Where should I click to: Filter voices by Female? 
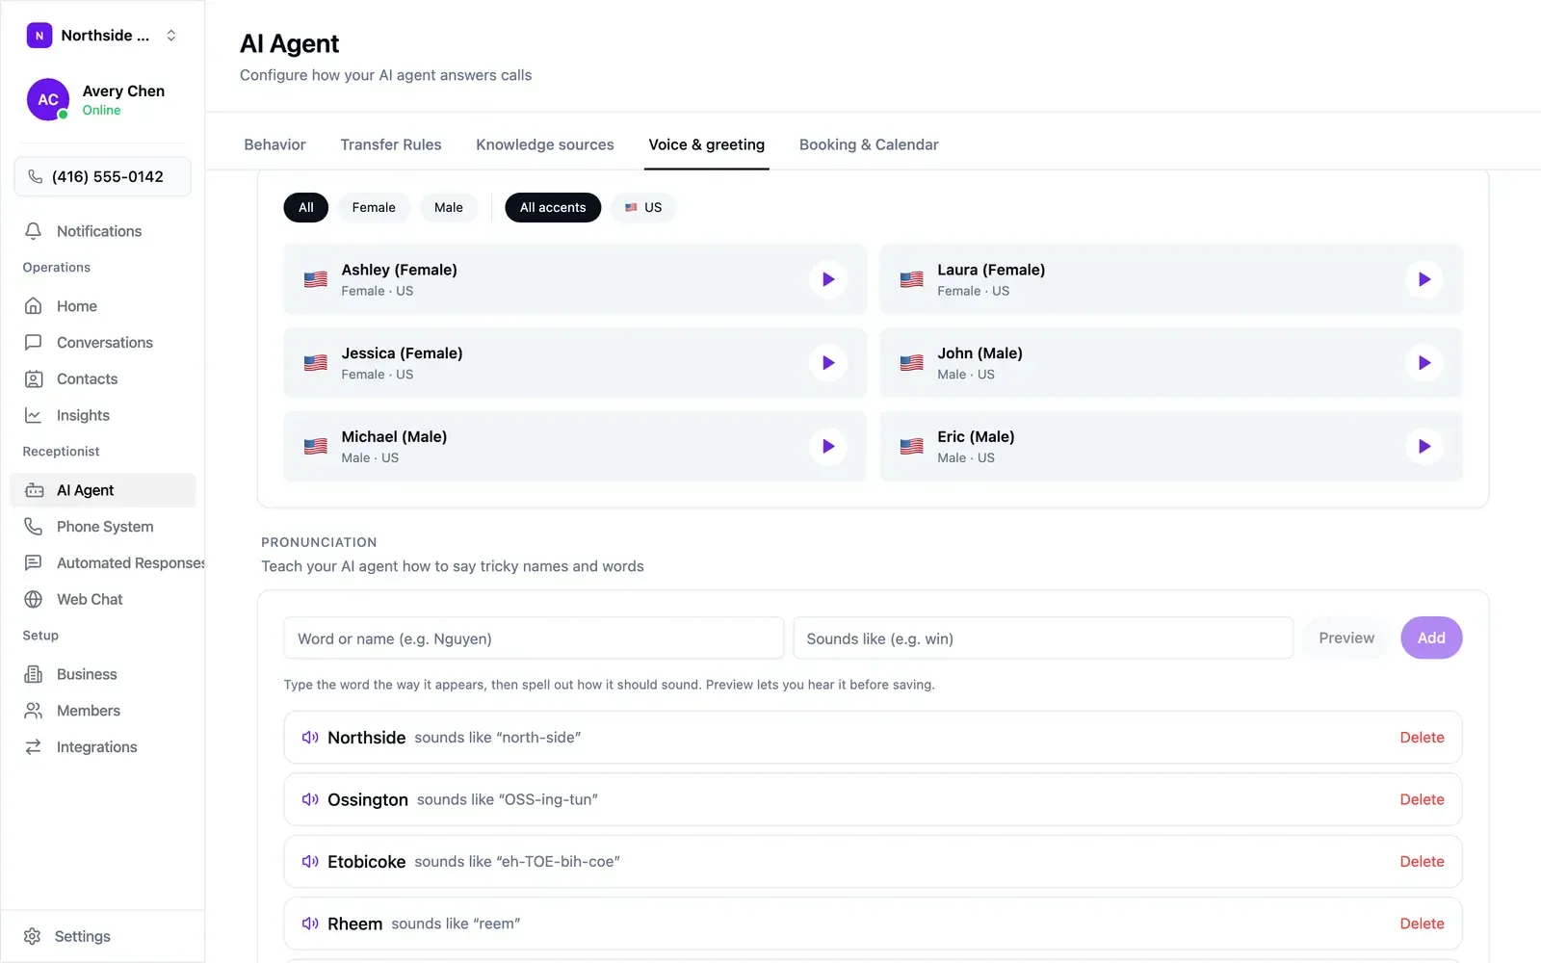tap(374, 207)
